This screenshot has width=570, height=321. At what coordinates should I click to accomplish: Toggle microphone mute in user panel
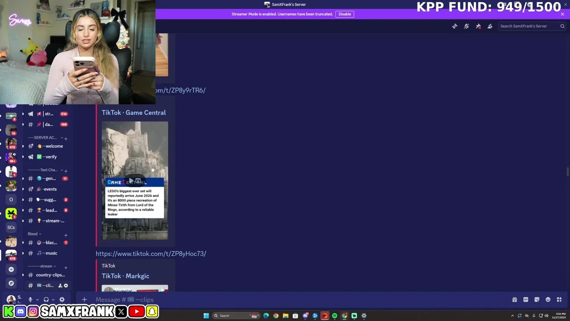(x=30, y=300)
